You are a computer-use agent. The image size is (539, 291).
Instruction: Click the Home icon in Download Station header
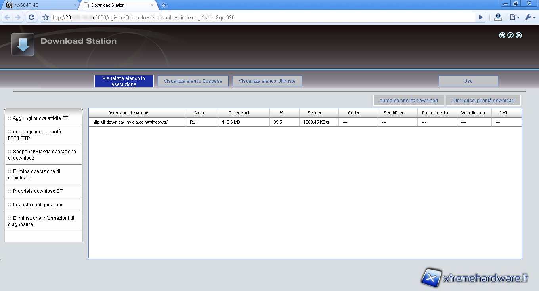502,35
